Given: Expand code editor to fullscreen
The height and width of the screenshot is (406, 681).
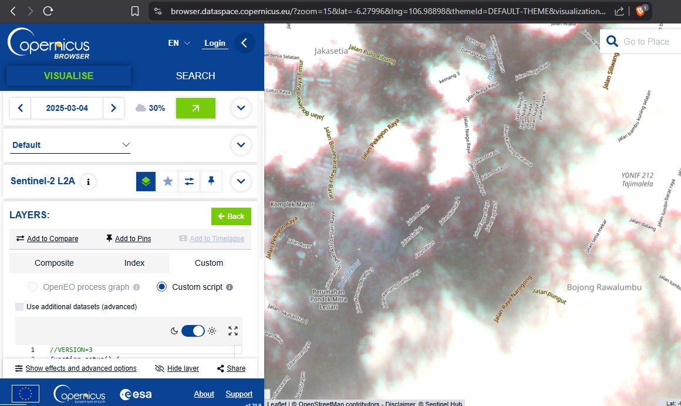Looking at the screenshot, I should pos(233,331).
